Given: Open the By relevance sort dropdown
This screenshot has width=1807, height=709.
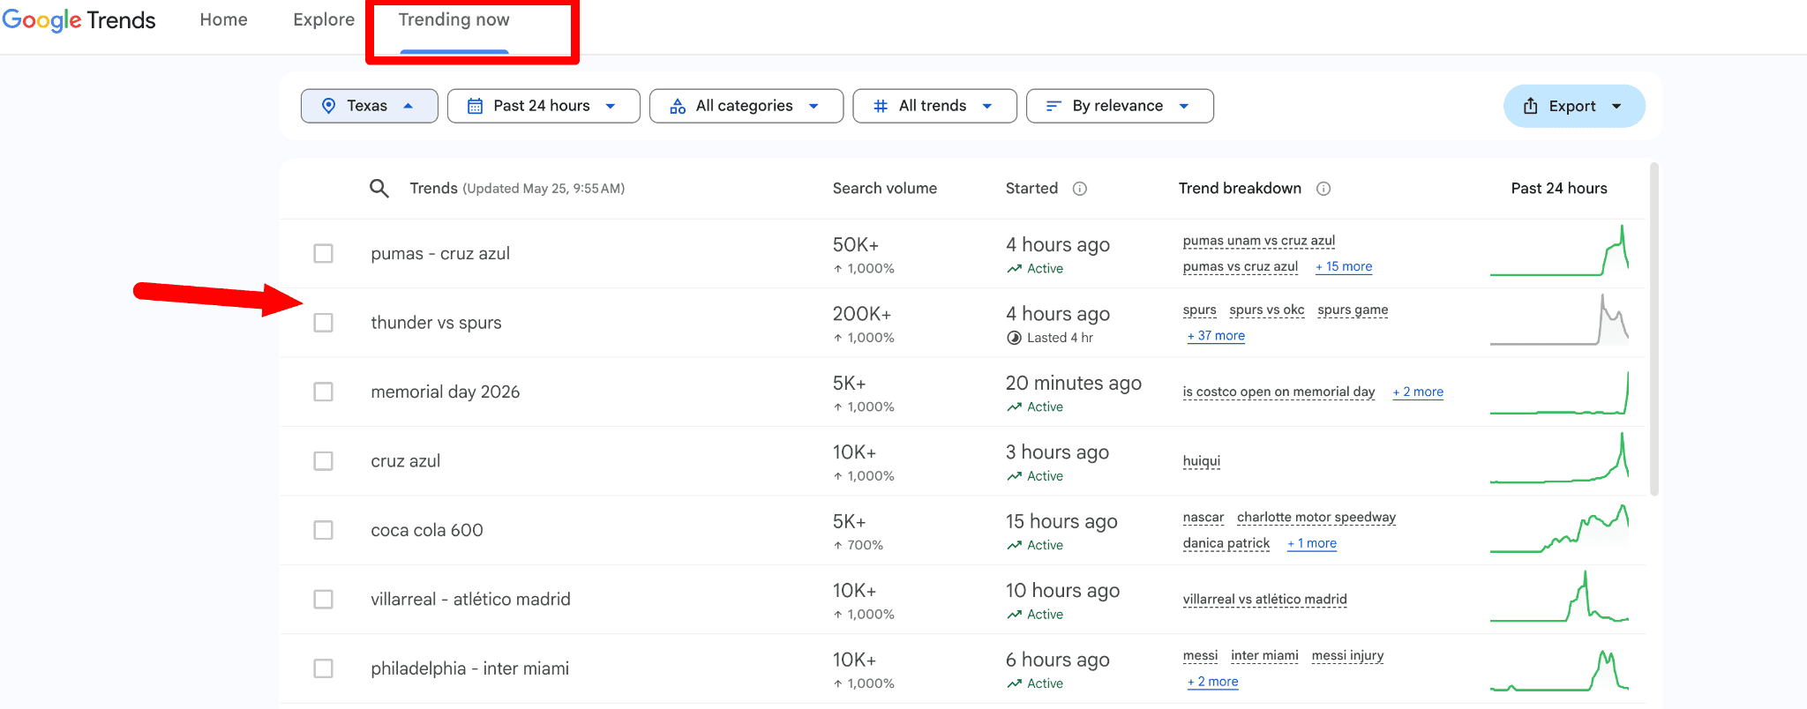Looking at the screenshot, I should [1120, 106].
